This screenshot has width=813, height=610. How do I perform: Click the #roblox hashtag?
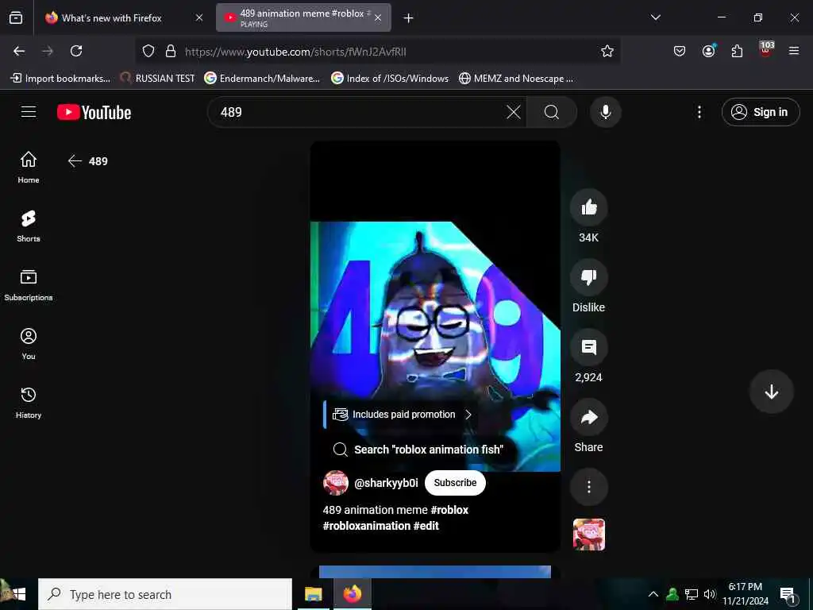point(449,510)
